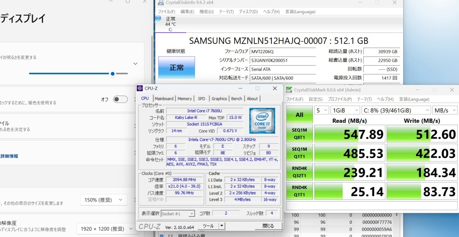Open ファイル(F) menu in CrystalDiskMark
This screenshot has height=237, width=459.
coord(295,99)
